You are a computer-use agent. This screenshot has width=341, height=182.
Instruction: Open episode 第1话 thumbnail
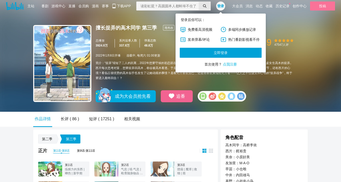50,169
